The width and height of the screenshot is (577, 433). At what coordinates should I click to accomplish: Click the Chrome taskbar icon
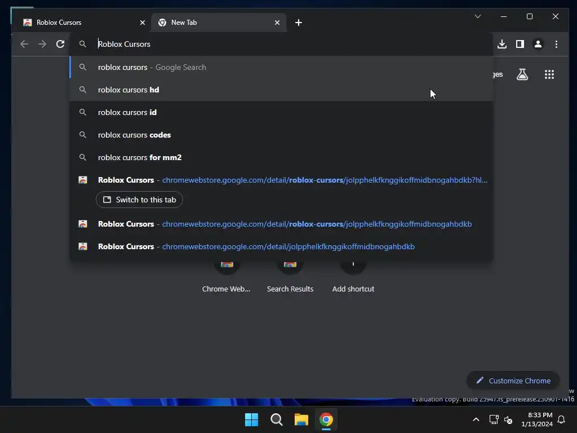(326, 419)
